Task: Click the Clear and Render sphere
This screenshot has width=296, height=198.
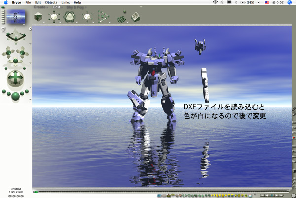Action: [27, 91]
